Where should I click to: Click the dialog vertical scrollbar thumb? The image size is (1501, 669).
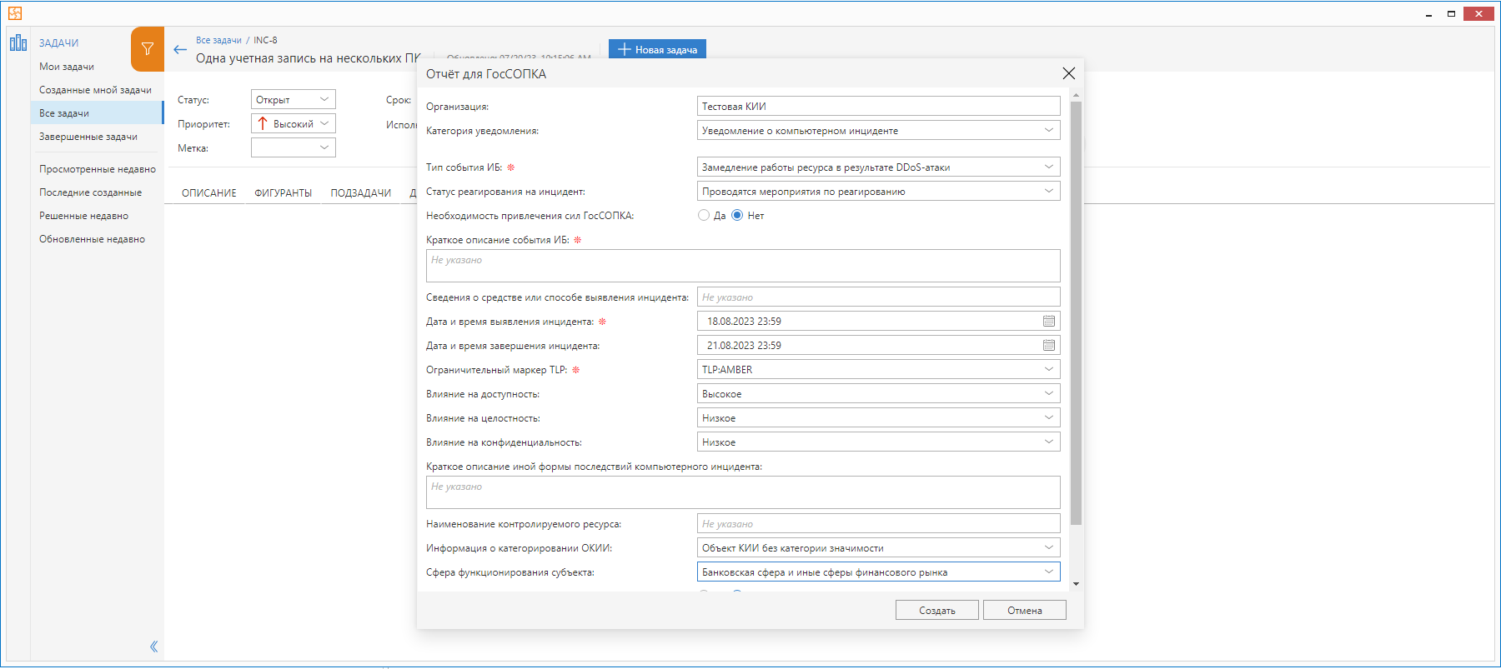[1076, 312]
